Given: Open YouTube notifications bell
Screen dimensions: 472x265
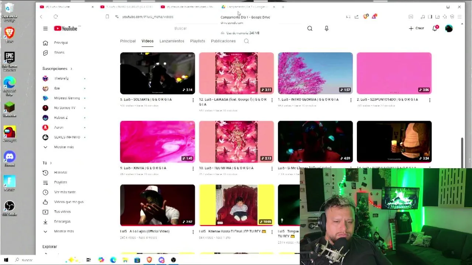Looking at the screenshot, I should 435,28.
